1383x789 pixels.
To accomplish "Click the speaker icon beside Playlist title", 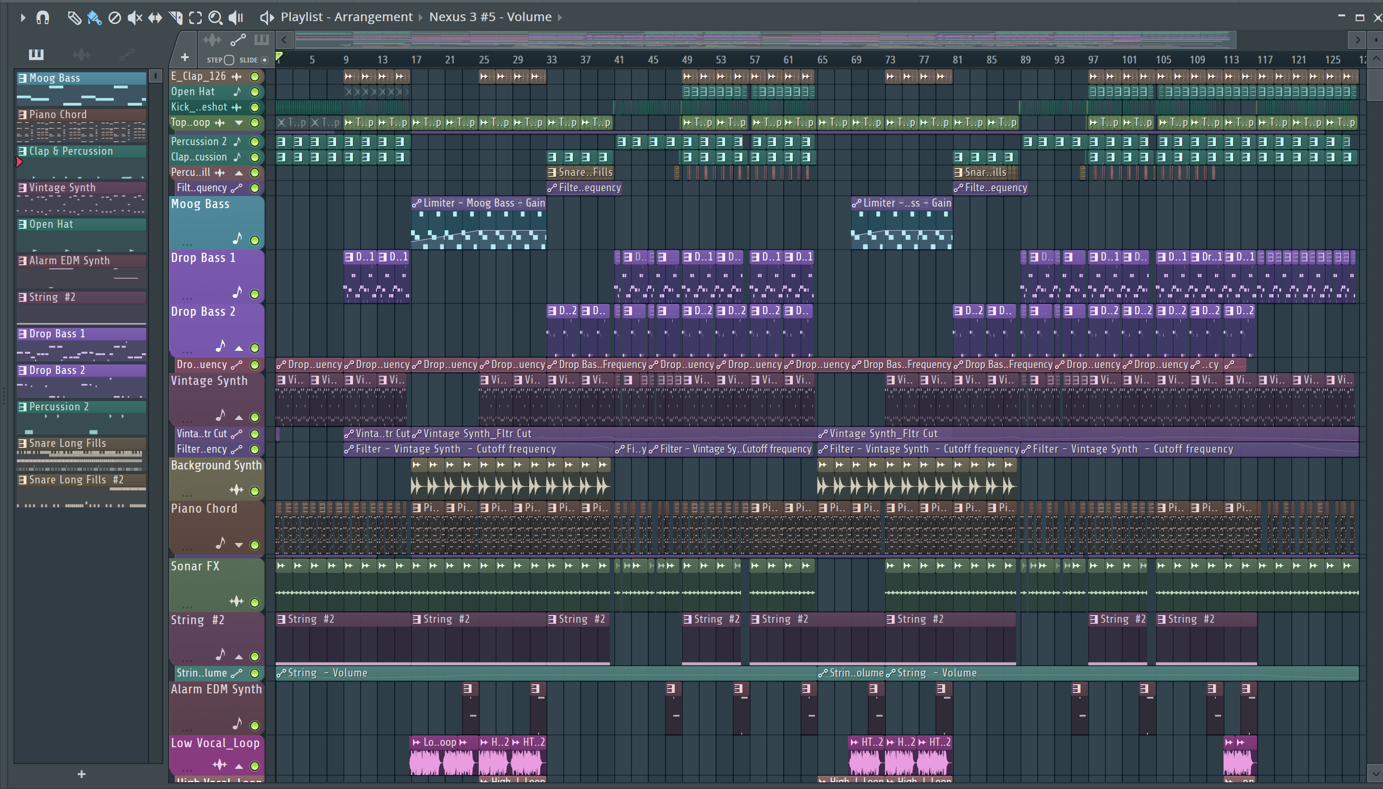I will (x=267, y=17).
